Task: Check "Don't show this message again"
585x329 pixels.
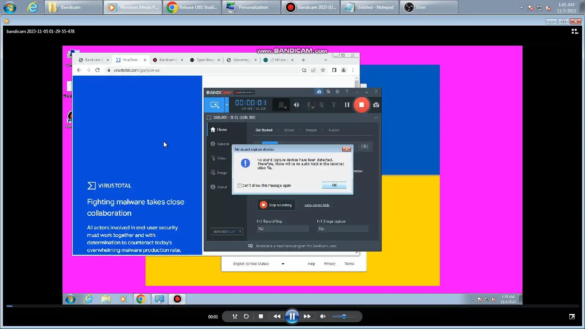Action: (x=240, y=186)
